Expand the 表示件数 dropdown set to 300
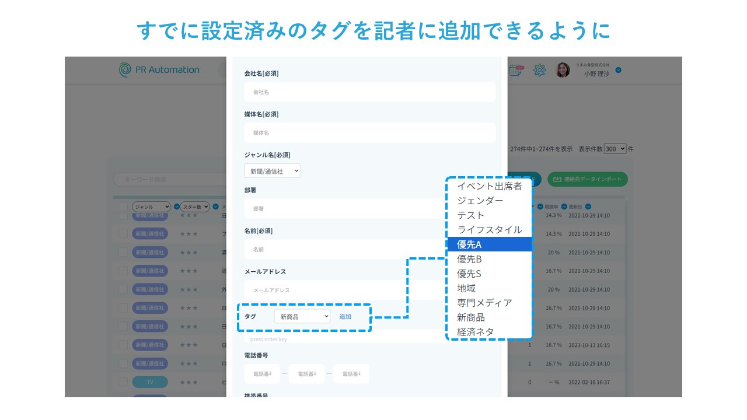Viewport: 747px width, 420px height. (x=615, y=149)
